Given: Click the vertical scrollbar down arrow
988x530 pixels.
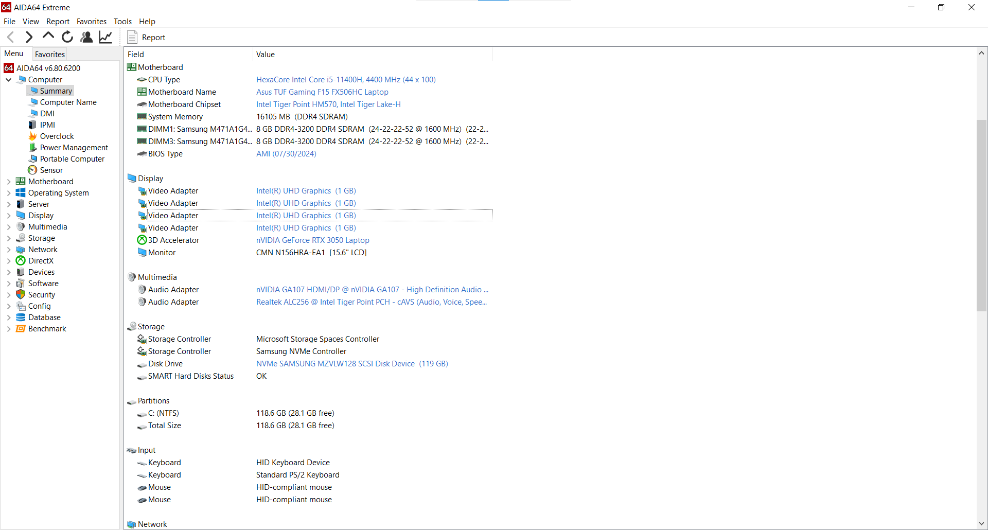Looking at the screenshot, I should 981,523.
